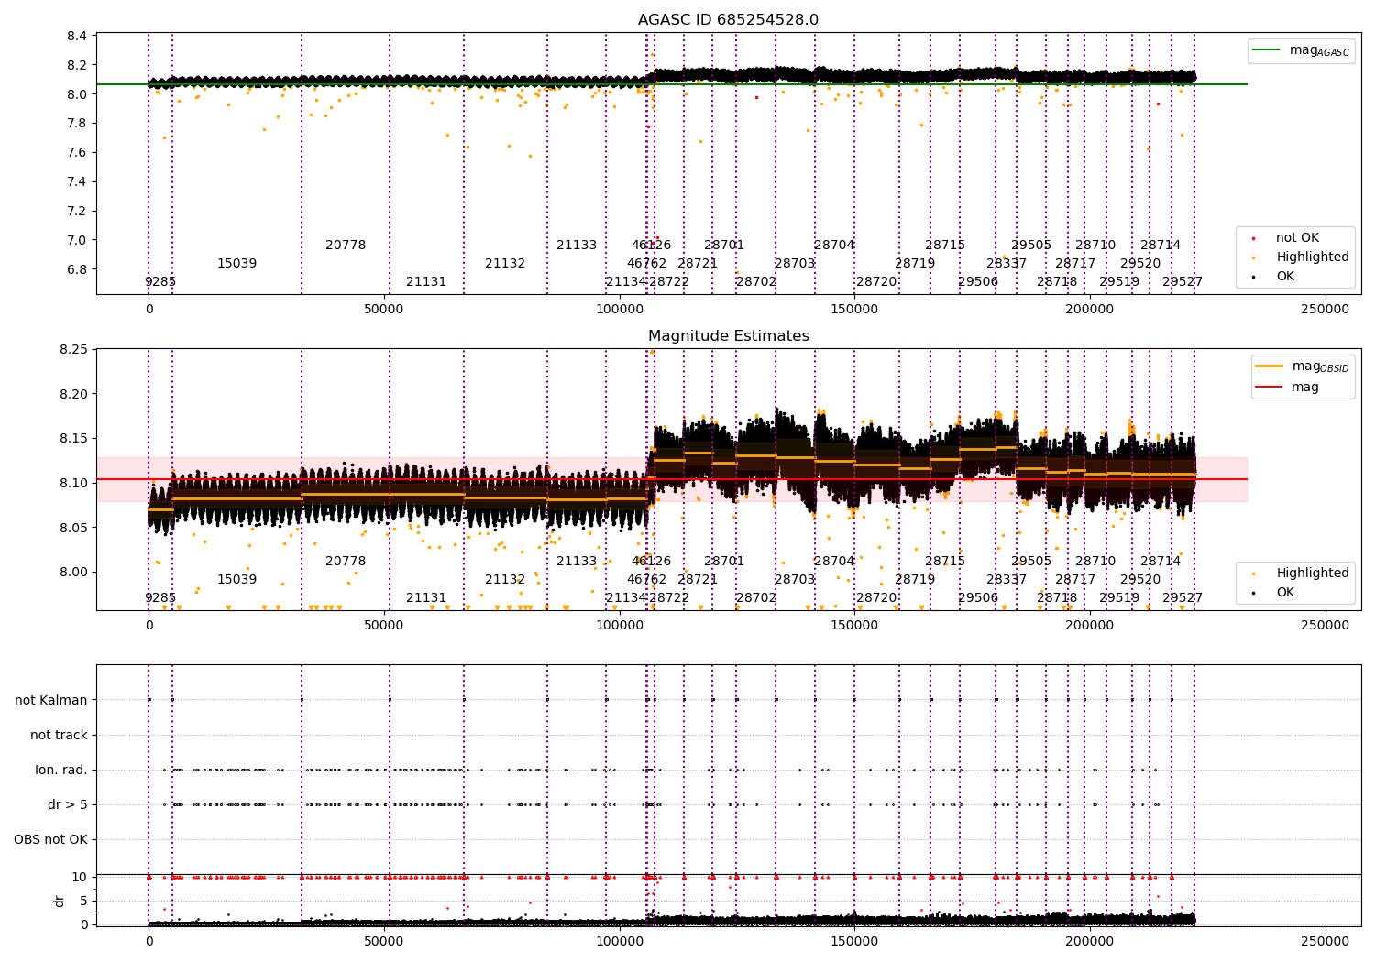Click OBSID label '15039' in top plot
1375x962 pixels.
(236, 263)
